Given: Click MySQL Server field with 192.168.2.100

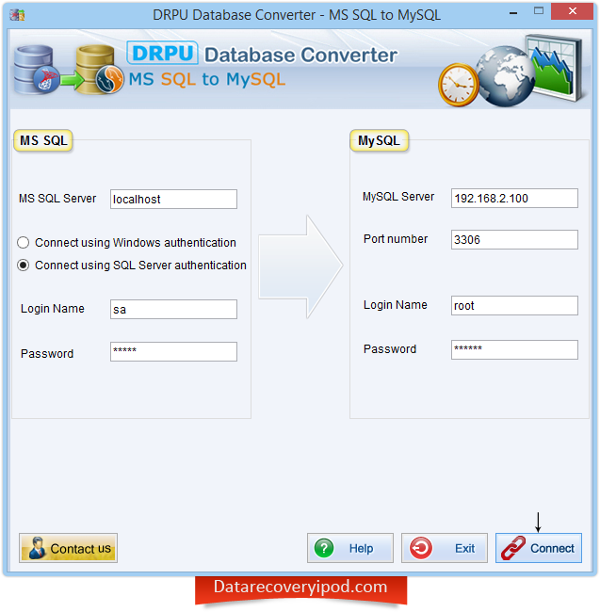Looking at the screenshot, I should click(x=514, y=198).
